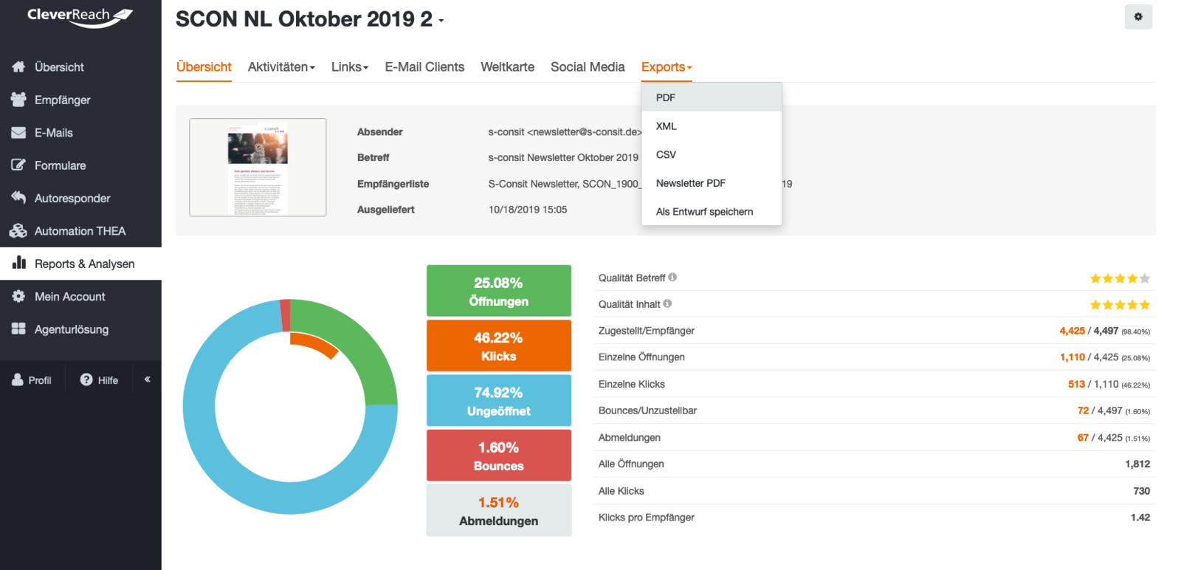Open the newsletter preview thumbnail
The width and height of the screenshot is (1181, 570).
click(258, 168)
